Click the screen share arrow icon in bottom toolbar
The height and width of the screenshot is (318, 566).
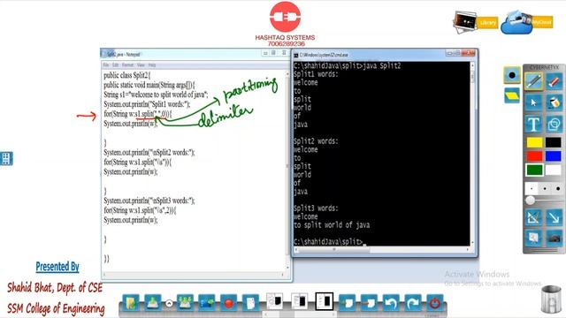point(206,303)
